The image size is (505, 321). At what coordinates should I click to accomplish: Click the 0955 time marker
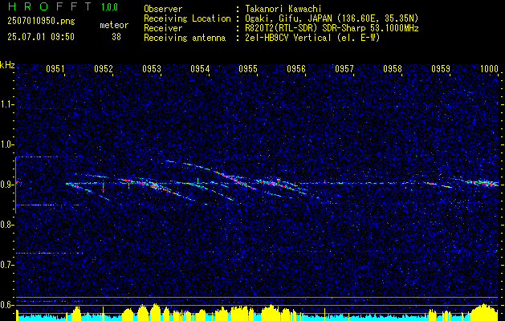[x=248, y=68]
